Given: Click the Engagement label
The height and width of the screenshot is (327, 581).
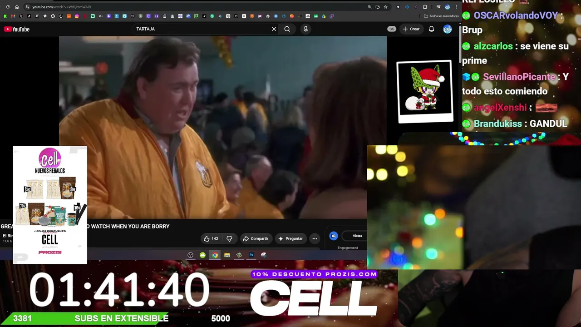Looking at the screenshot, I should (348, 248).
